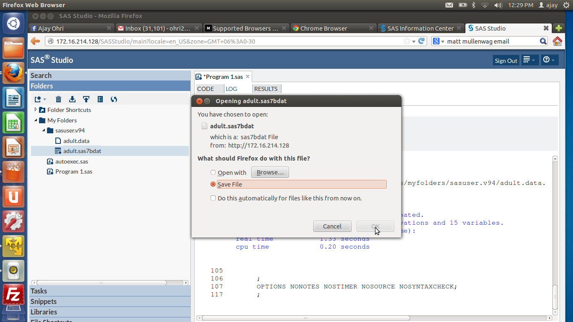The width and height of the screenshot is (573, 322).
Task: Switch to the RESULTS tab
Action: (x=266, y=89)
